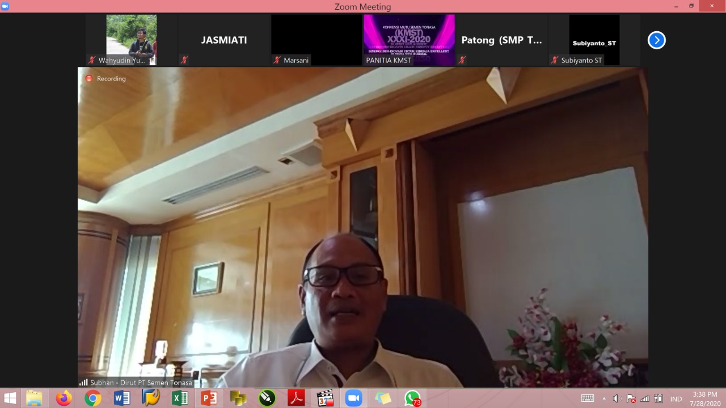This screenshot has width=726, height=408.
Task: Click the Subiyanto ST name label
Action: (581, 60)
